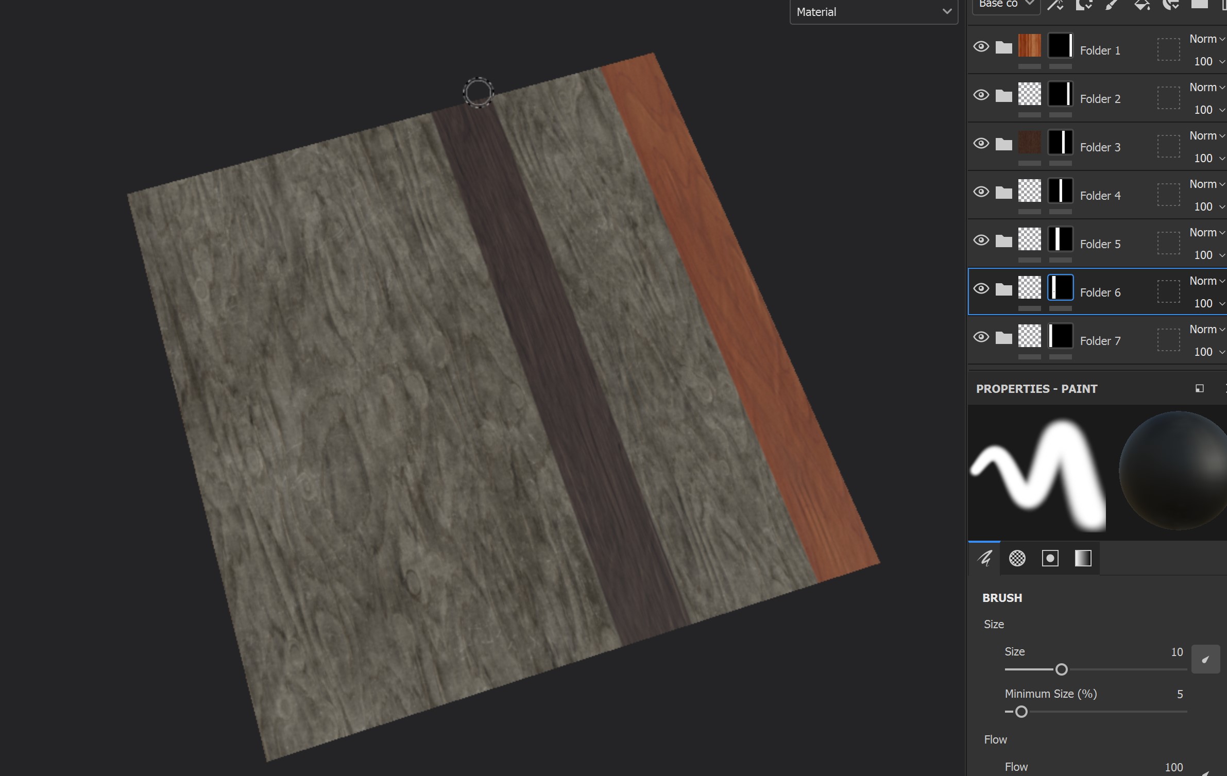
Task: Select the dark wood thumbnail of Folder 3
Action: click(1030, 142)
